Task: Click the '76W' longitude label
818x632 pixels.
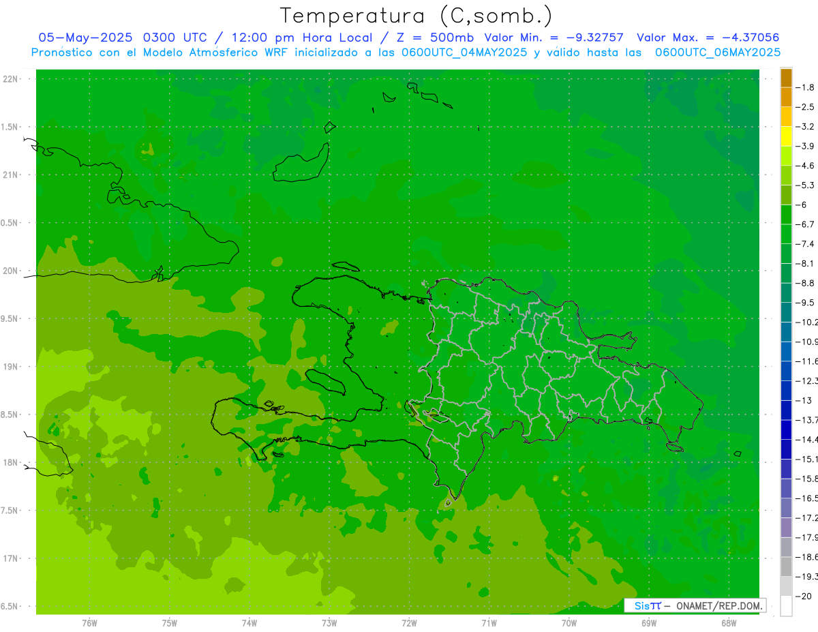Action: point(89,623)
